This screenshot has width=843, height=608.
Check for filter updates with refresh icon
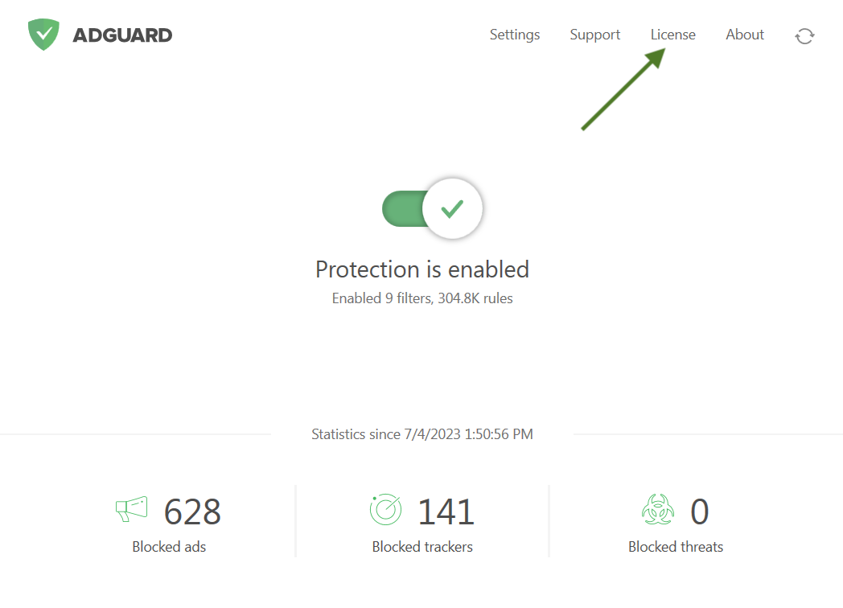[x=804, y=35]
